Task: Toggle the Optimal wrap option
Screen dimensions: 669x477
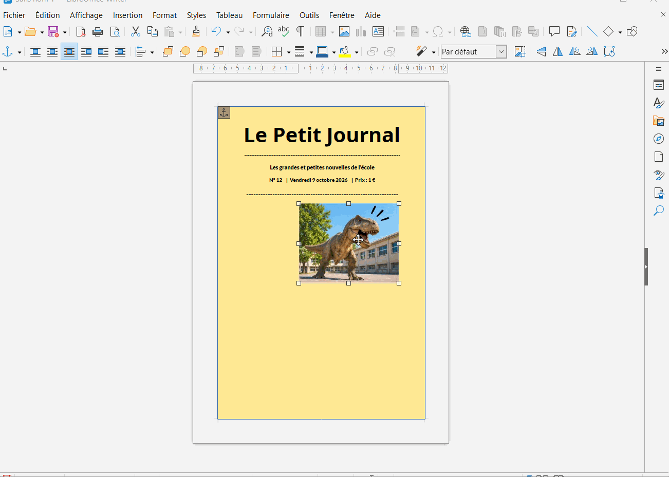Action: click(69, 51)
